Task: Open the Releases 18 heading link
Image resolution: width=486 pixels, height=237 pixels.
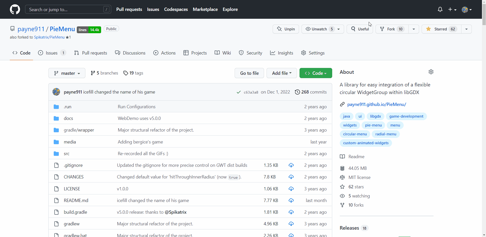Action: (x=354, y=228)
